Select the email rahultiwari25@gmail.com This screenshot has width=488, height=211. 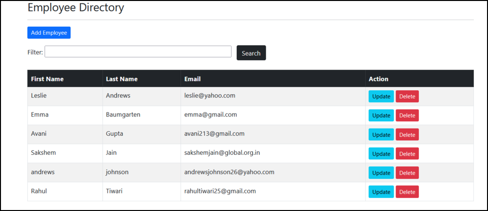(x=220, y=191)
